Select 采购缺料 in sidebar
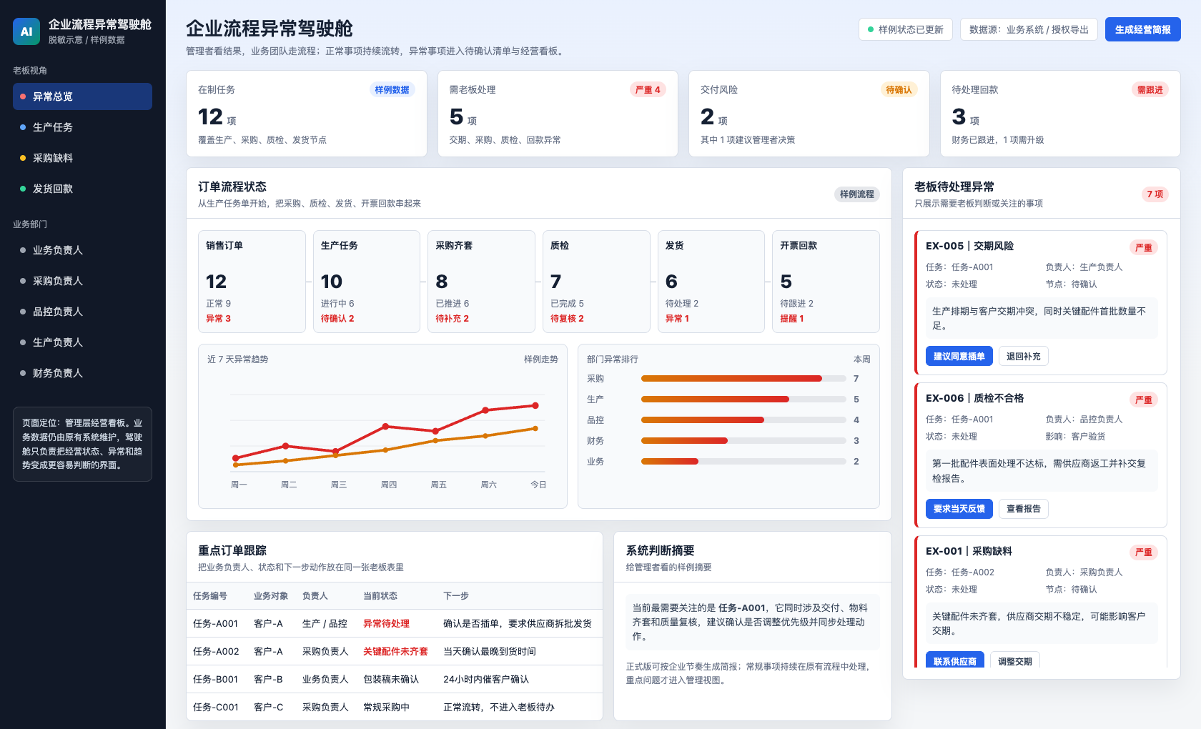 point(82,158)
